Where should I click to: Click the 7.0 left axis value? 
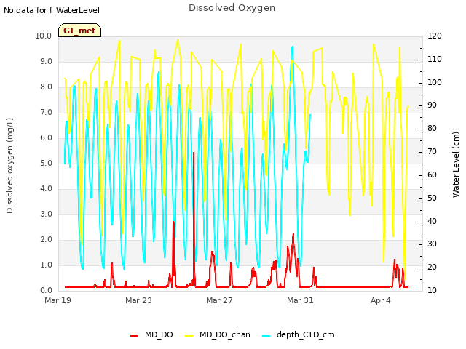[x=46, y=113]
